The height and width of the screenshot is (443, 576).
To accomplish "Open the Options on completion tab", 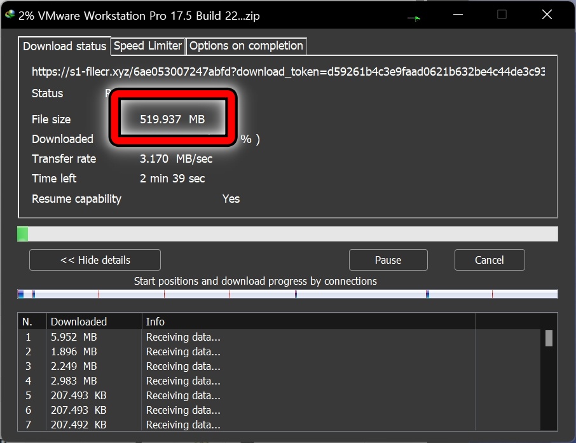I will (x=246, y=46).
